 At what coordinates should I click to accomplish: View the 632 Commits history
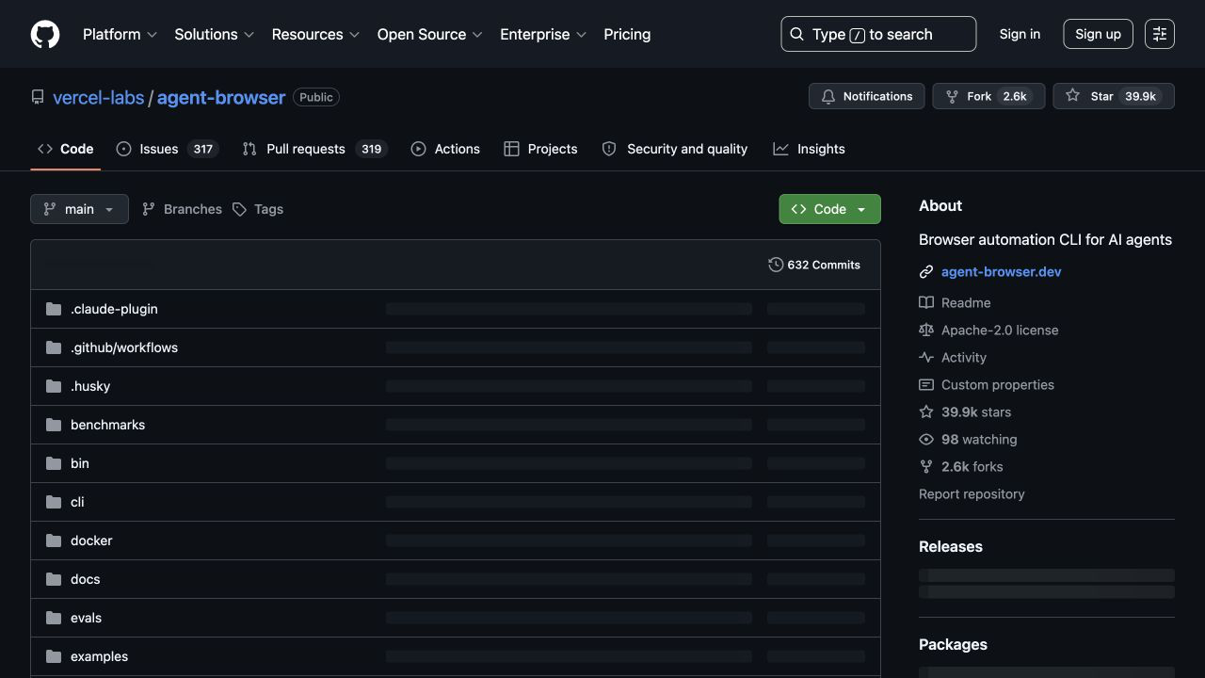pos(814,265)
